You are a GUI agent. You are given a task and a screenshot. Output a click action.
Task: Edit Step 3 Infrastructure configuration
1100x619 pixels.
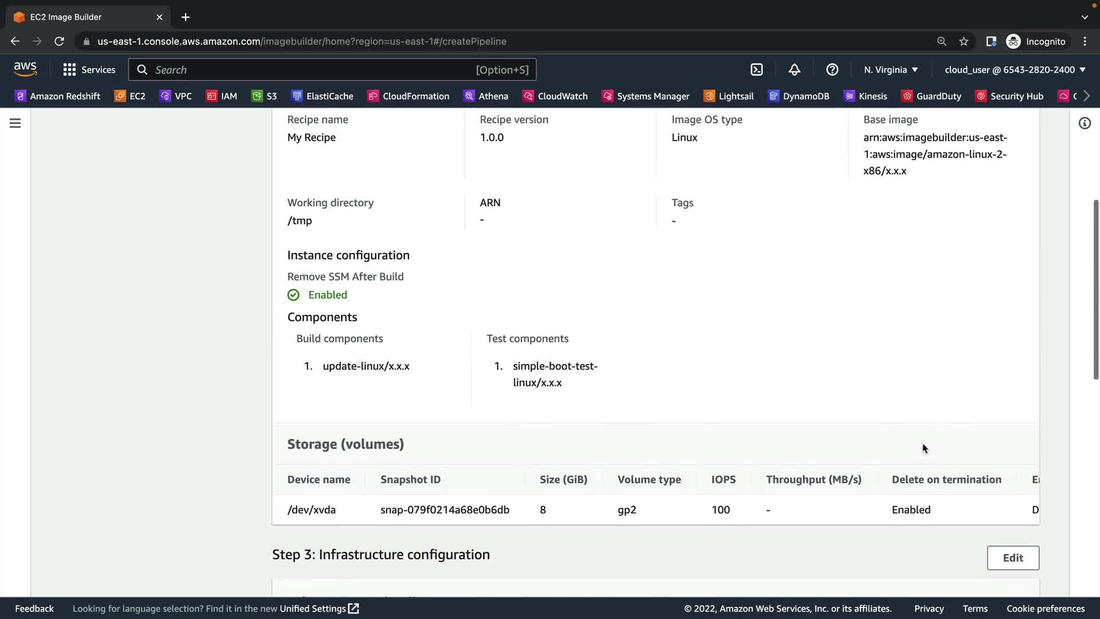tap(1012, 558)
